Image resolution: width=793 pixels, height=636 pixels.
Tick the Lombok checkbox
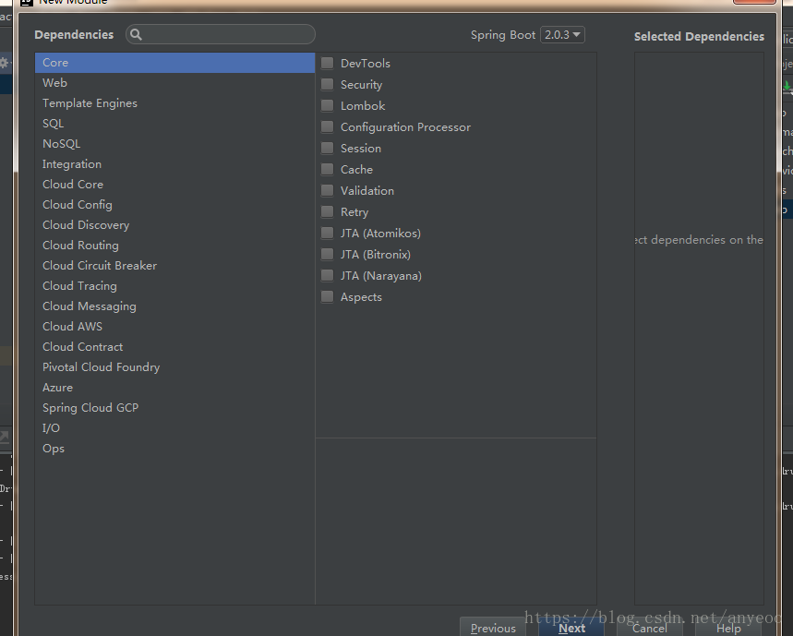327,105
